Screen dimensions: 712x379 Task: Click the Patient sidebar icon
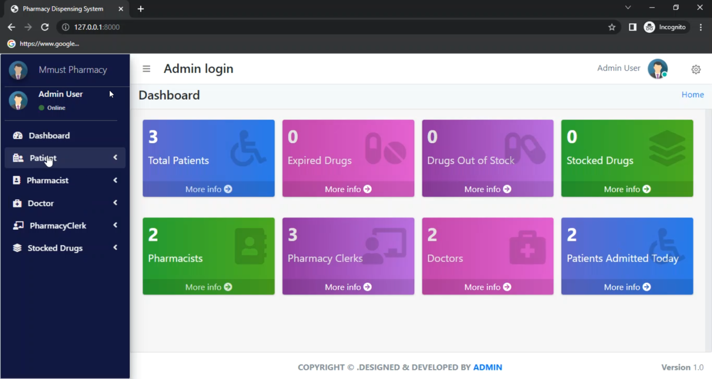(x=18, y=158)
